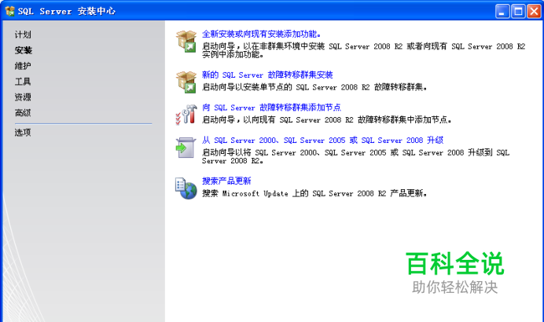
Task: Click the add-node tools icon
Action: coord(186,115)
